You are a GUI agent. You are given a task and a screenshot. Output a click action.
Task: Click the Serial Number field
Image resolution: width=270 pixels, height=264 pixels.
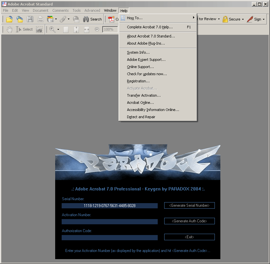[110, 206]
